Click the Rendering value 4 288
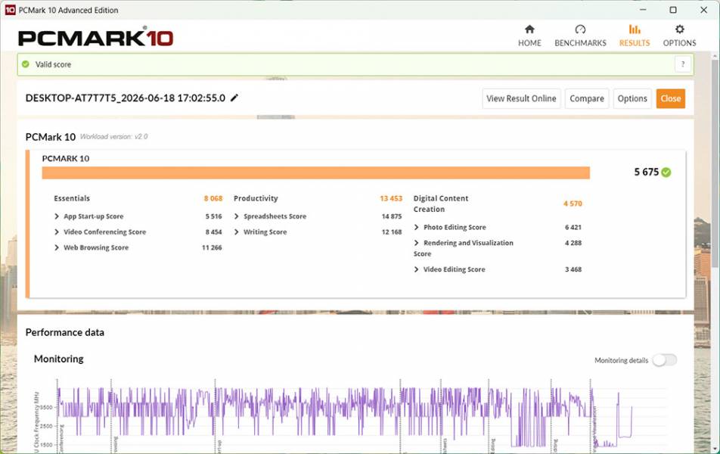The width and height of the screenshot is (720, 454). [x=573, y=243]
